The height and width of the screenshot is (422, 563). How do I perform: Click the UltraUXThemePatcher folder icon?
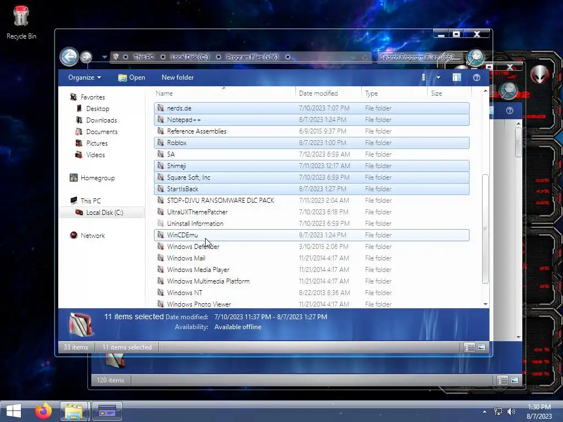(161, 212)
